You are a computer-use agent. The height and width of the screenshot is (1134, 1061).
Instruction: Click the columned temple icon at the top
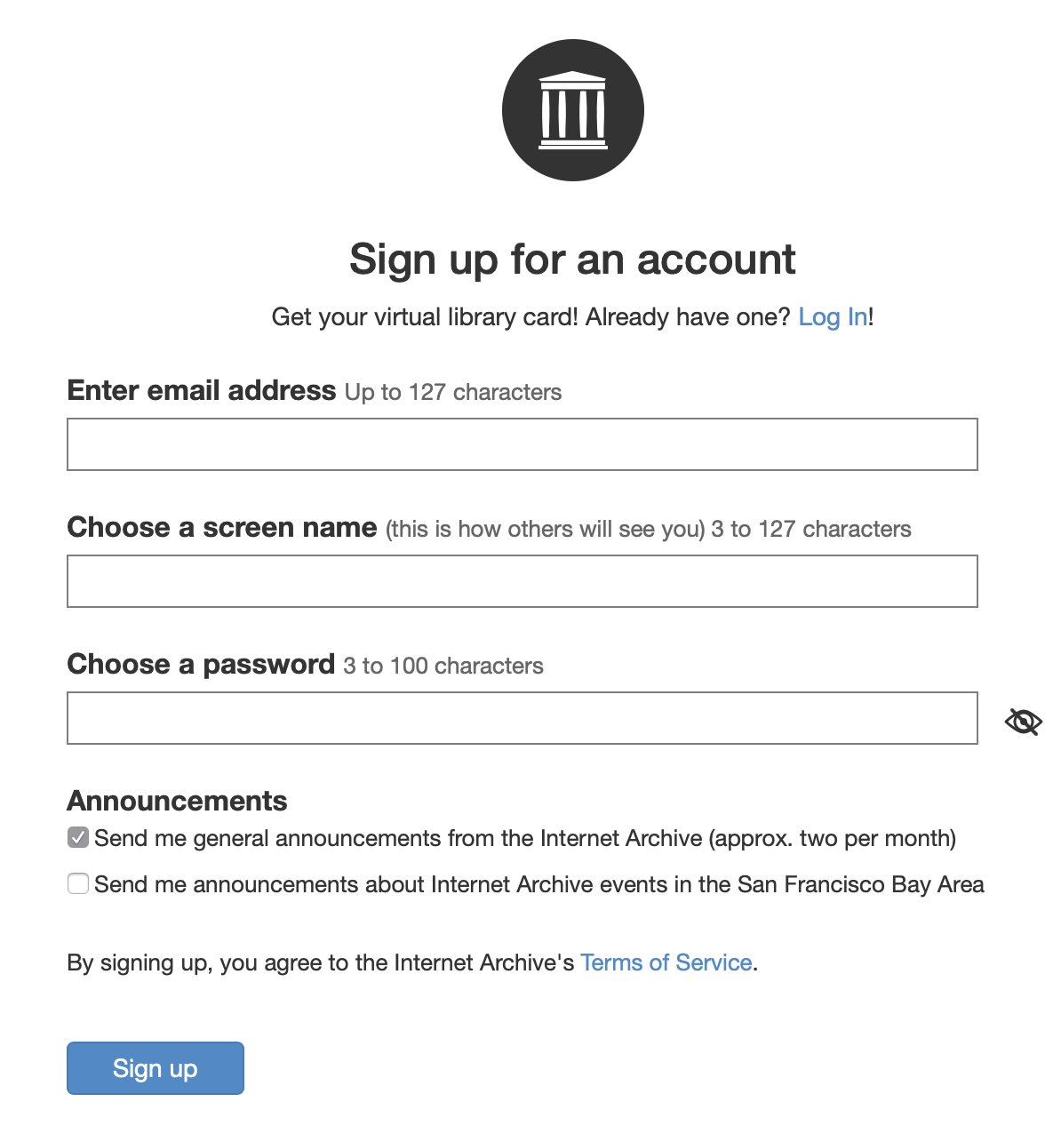coord(573,108)
